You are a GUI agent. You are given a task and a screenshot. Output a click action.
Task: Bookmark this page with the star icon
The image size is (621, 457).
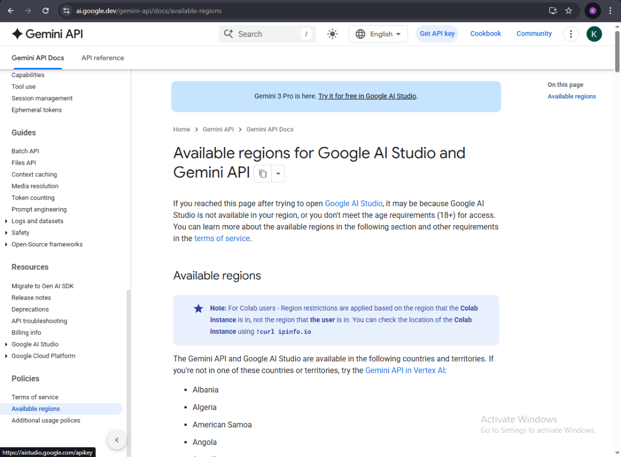(x=568, y=10)
